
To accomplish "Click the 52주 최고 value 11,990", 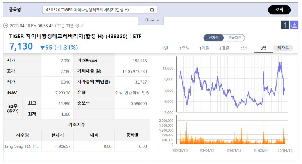I will pos(64,104).
